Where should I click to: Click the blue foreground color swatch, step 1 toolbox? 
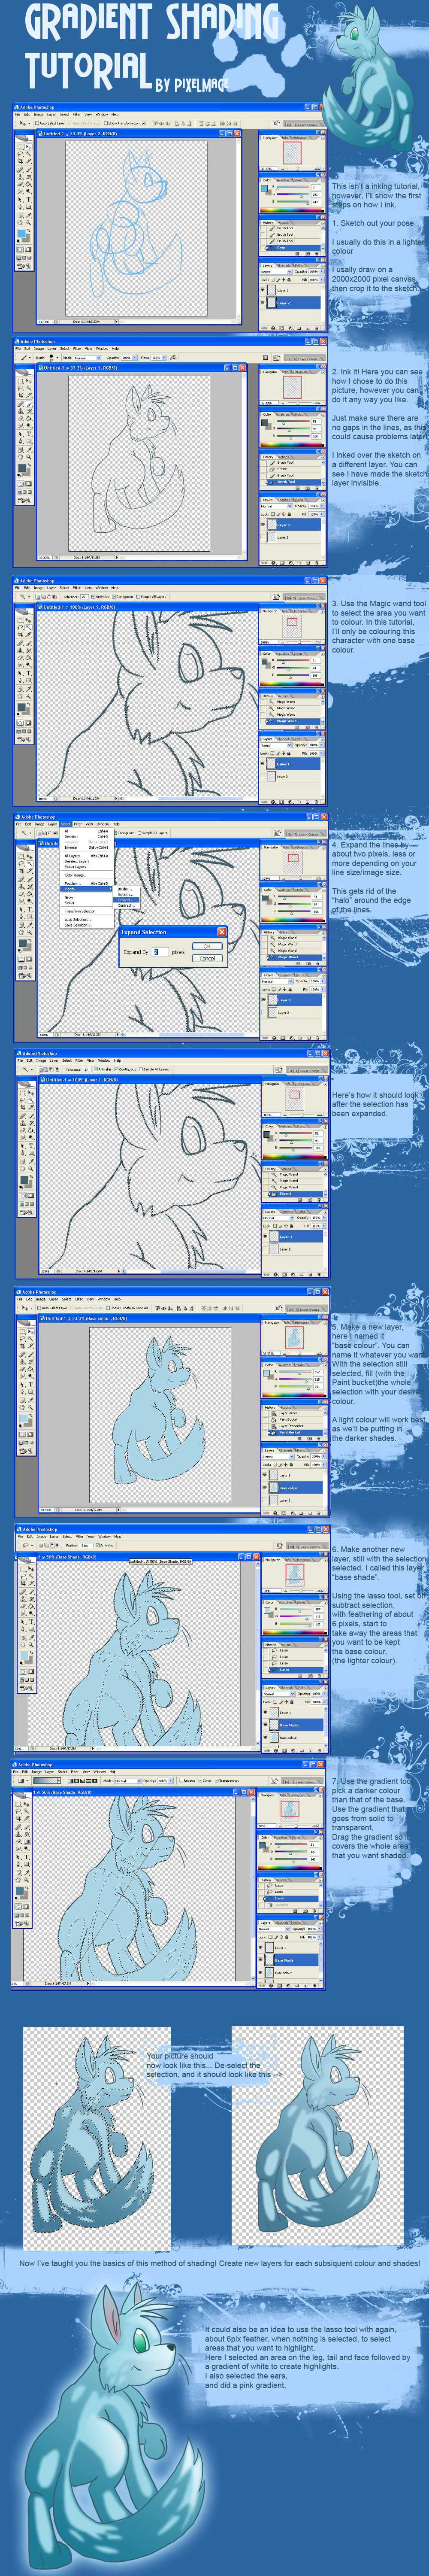click(x=21, y=233)
